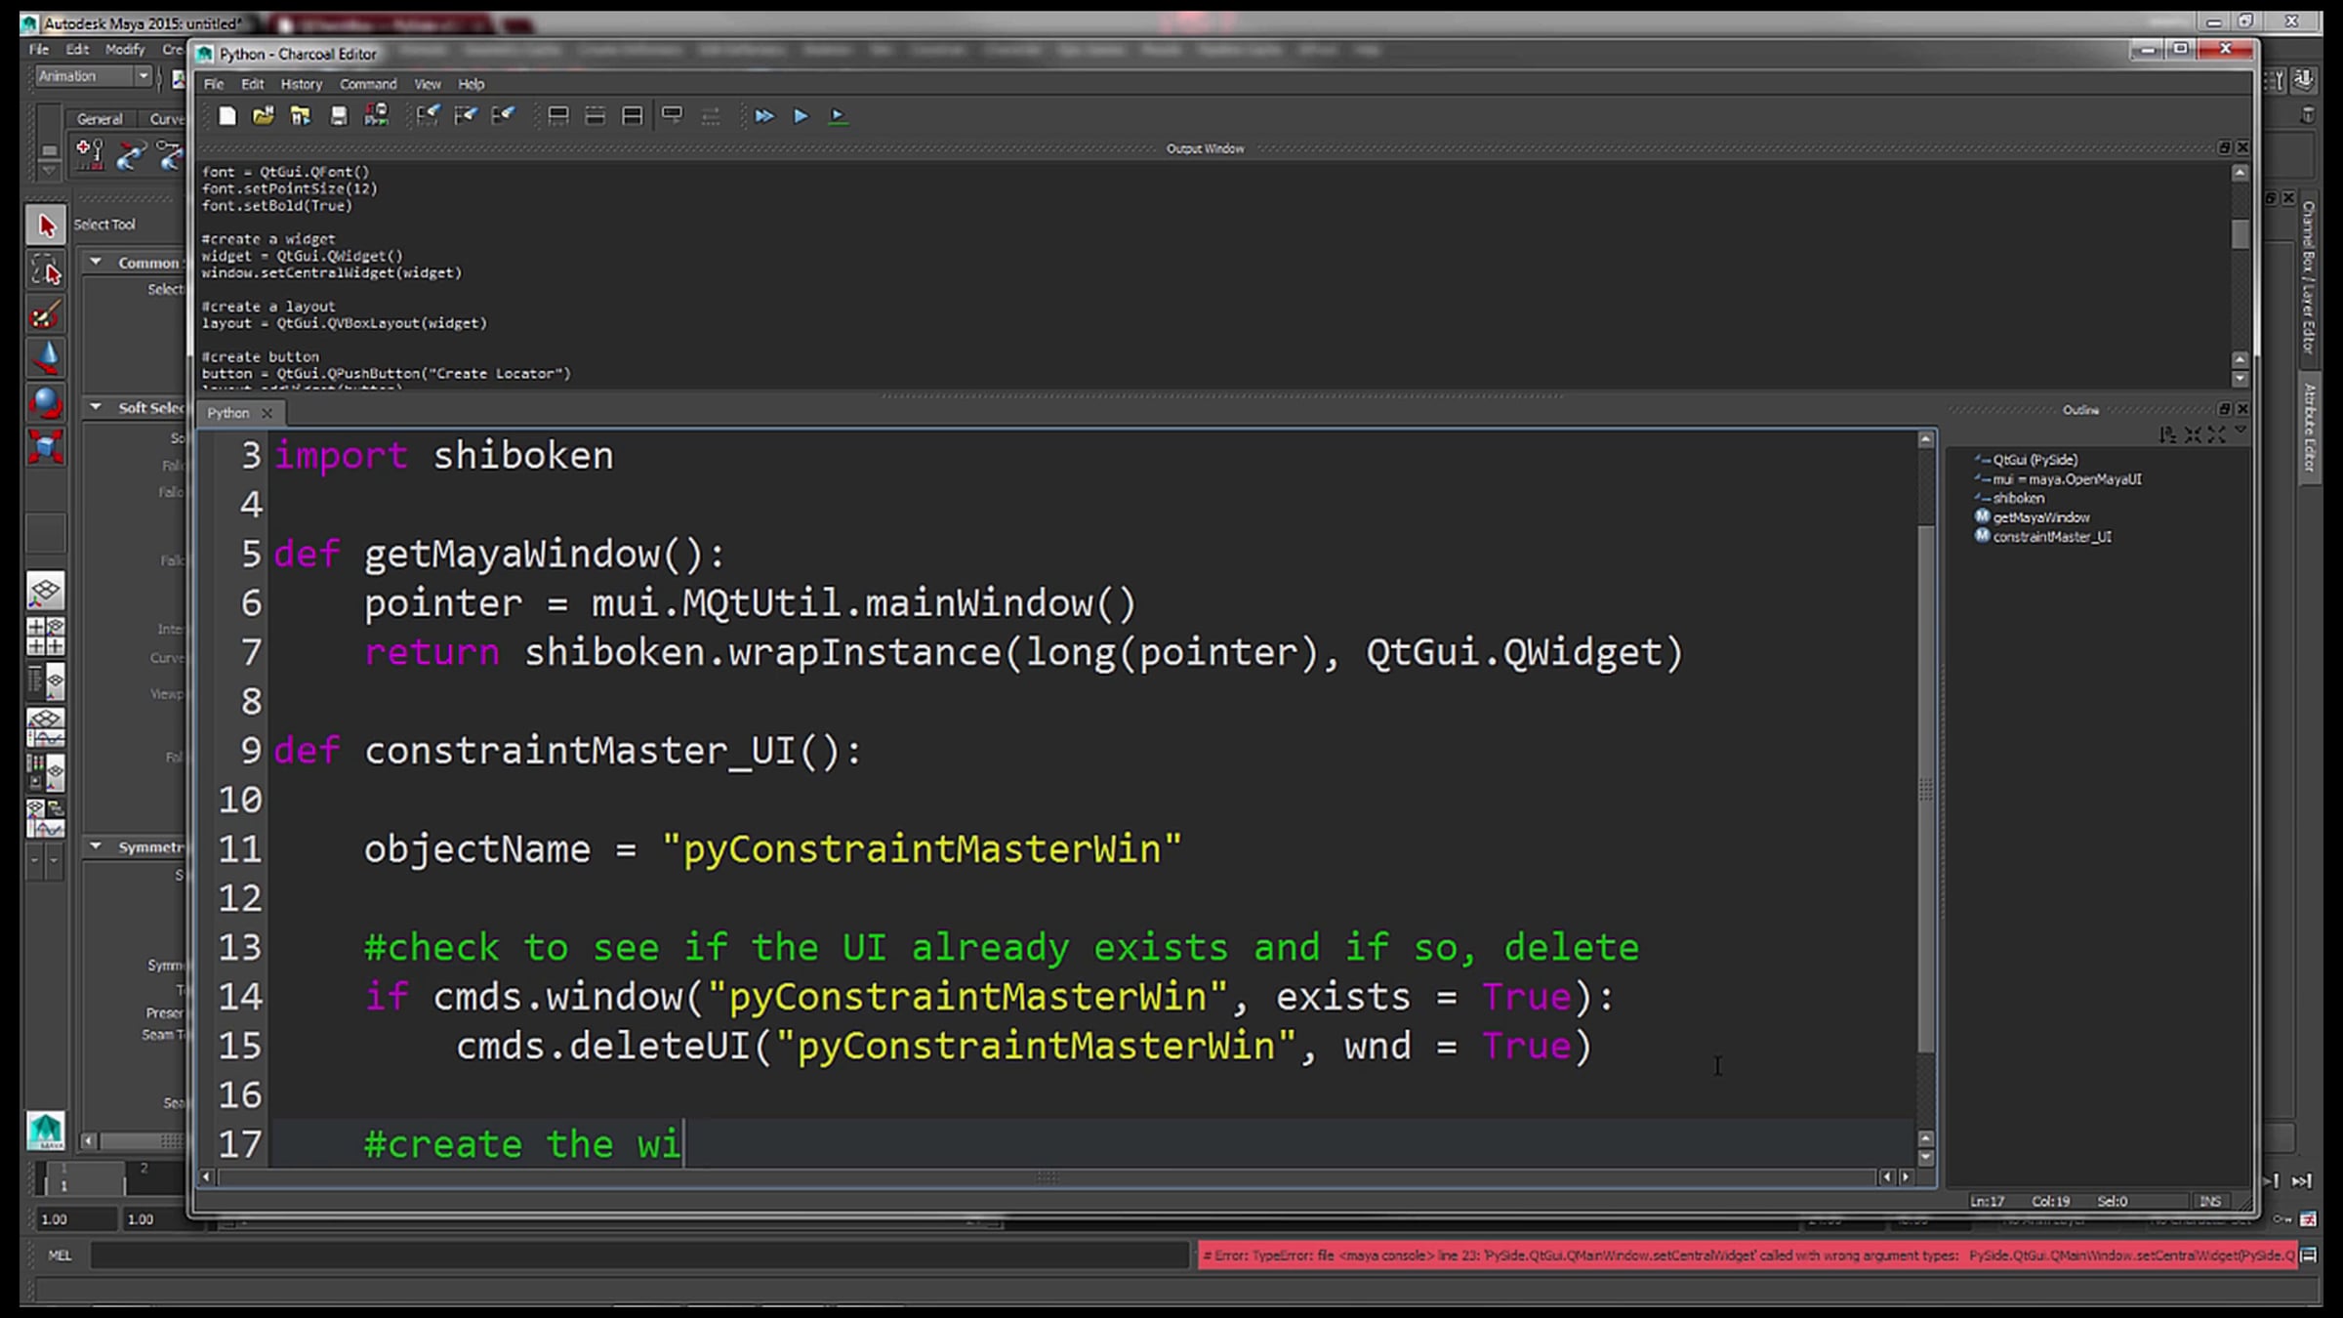Open Charcoal Editor Edit menu
2343x1318 pixels.
tap(253, 84)
